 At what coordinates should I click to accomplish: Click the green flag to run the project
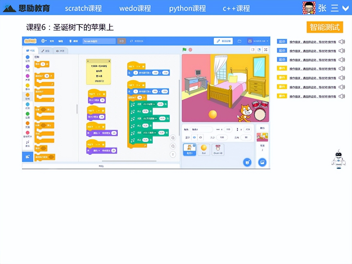coord(184,49)
